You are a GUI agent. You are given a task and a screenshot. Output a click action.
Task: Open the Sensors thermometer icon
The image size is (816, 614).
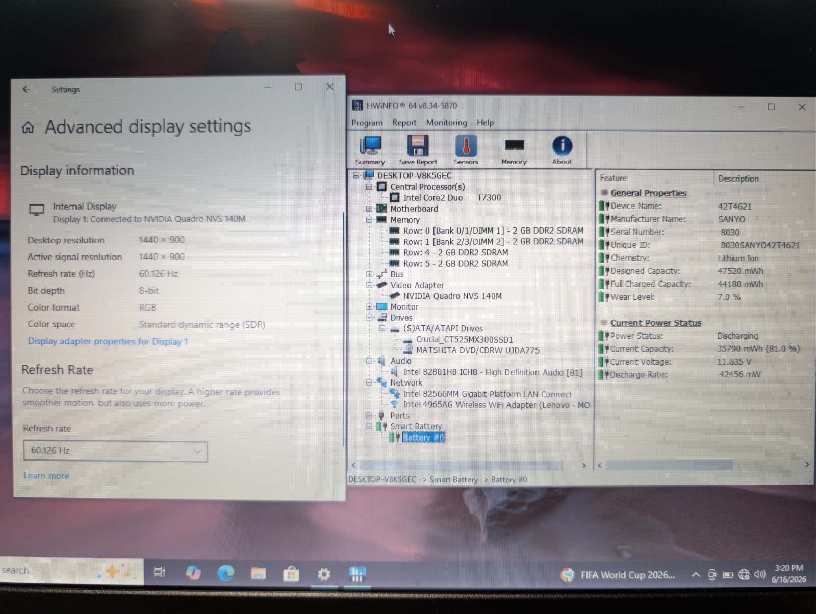pos(466,150)
